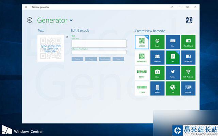Open the QR barcode preview thumbnail
Screen dimensions: 218x136
(51, 48)
